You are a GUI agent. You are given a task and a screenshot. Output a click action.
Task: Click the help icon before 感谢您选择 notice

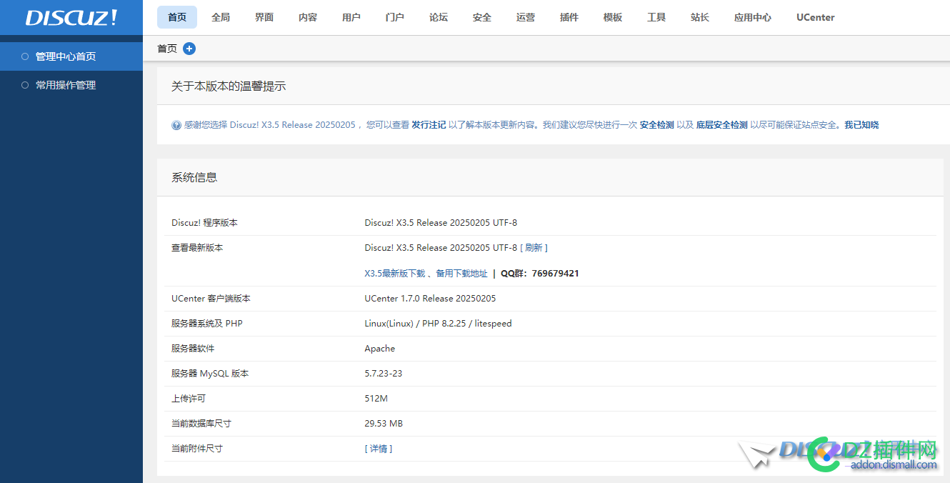176,125
